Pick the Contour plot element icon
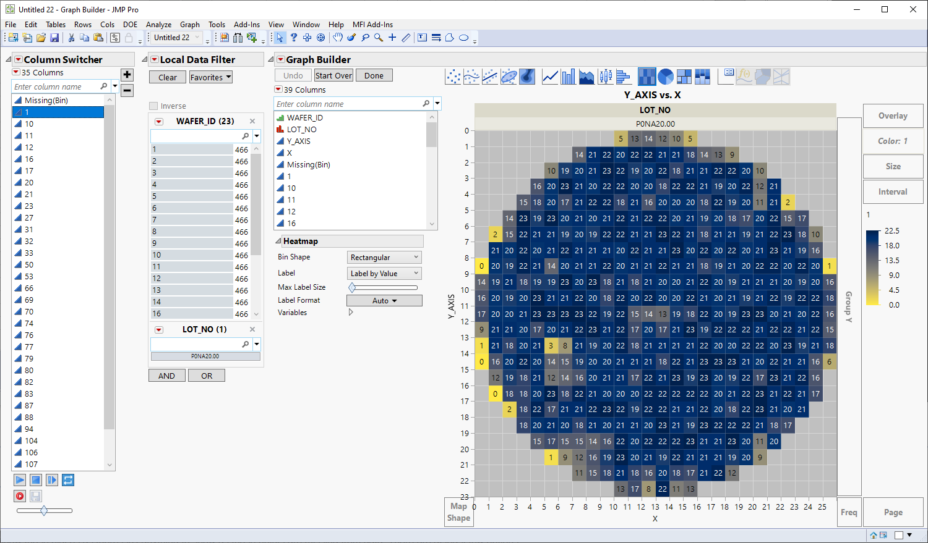Viewport: 928px width, 543px height. [527, 77]
